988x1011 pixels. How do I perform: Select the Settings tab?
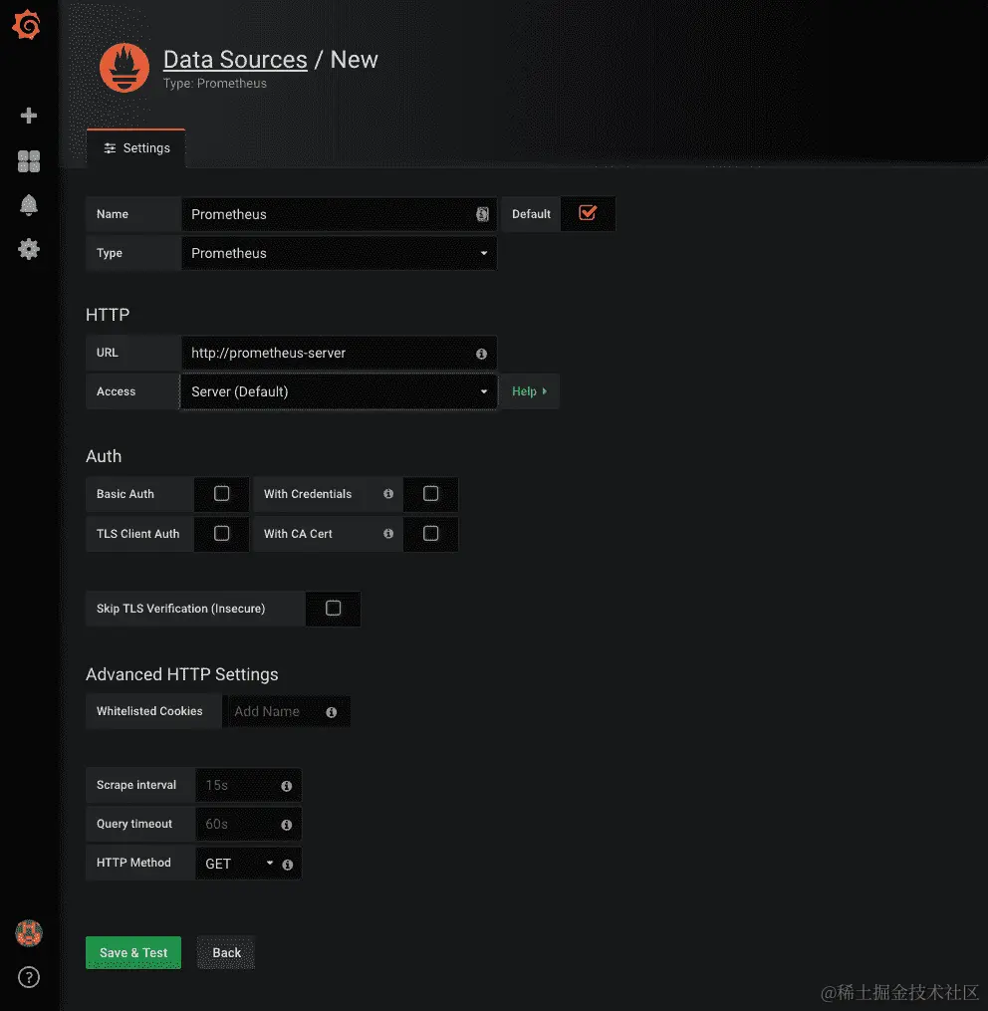(136, 148)
